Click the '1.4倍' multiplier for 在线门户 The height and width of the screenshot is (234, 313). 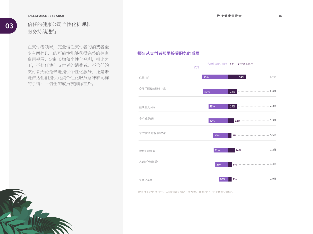coord(273,77)
